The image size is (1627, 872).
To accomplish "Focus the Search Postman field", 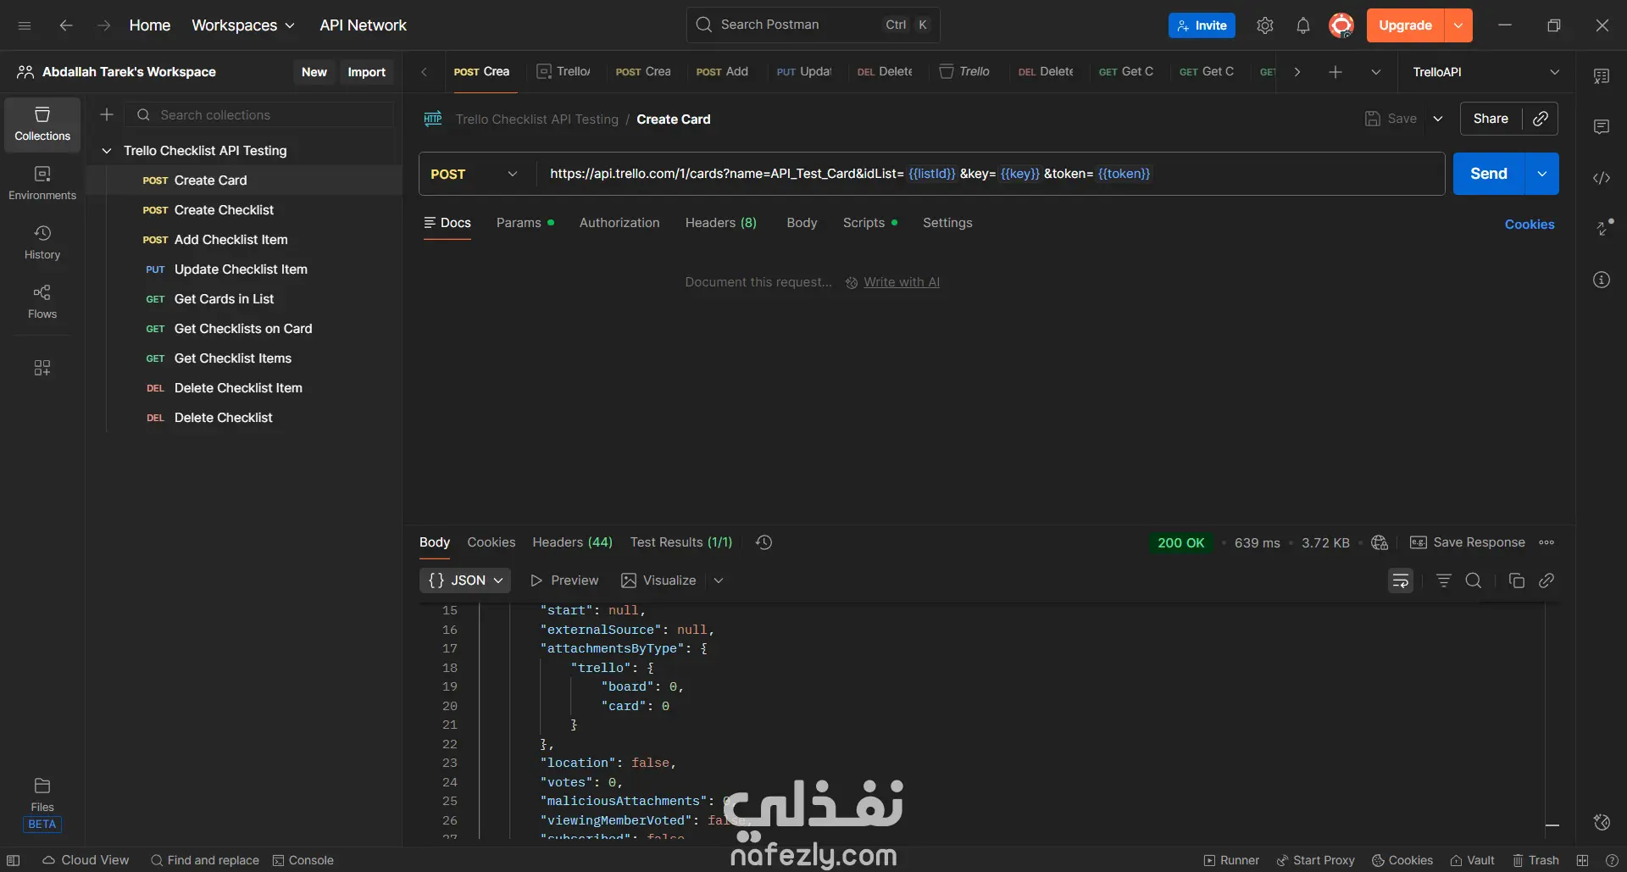I will point(813,25).
